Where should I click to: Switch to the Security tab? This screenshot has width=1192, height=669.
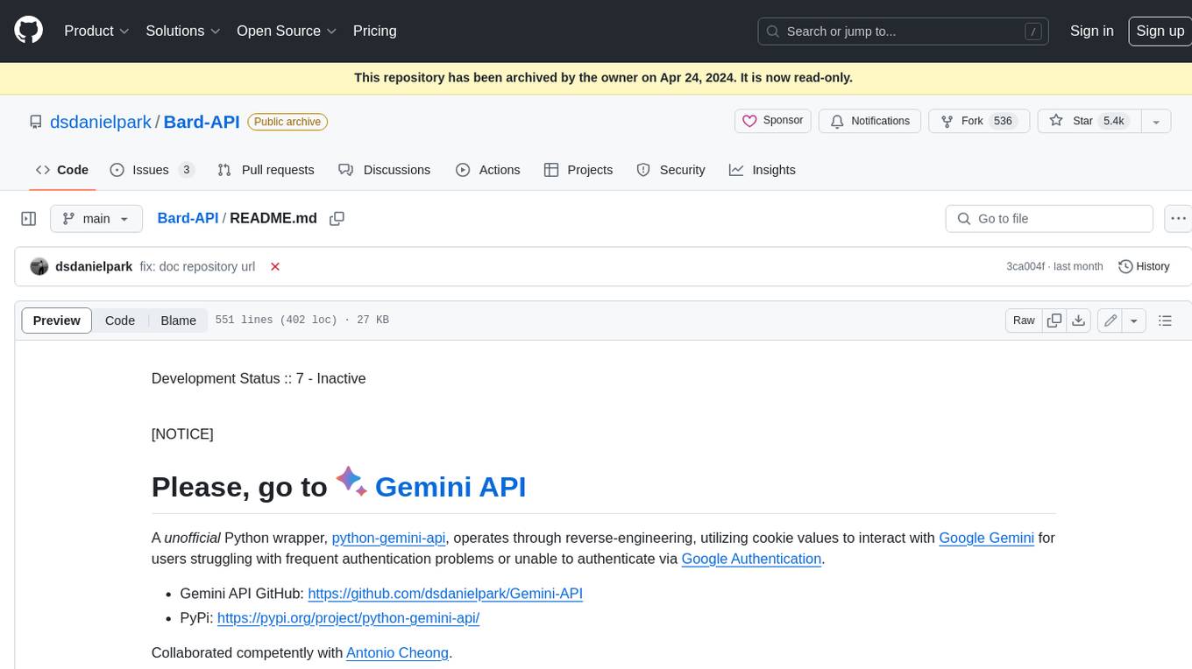(670, 170)
